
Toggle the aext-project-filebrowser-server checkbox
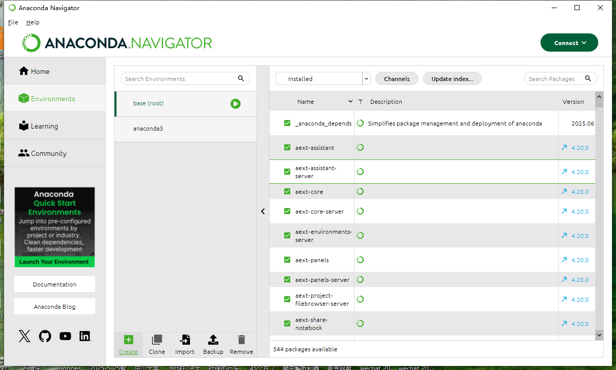coord(287,299)
